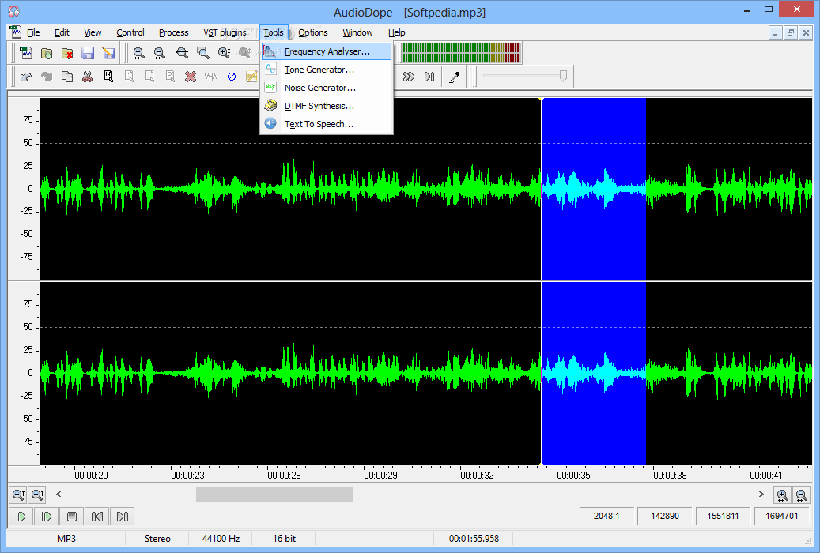Click the 44100 Hz status bar entry

tap(221, 538)
